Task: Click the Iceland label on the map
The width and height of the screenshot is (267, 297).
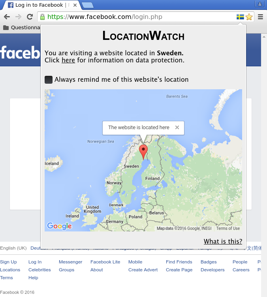Action: click(52, 164)
